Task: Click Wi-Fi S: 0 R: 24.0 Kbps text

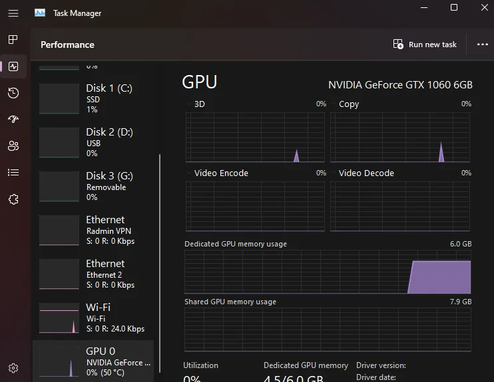Action: click(x=115, y=329)
